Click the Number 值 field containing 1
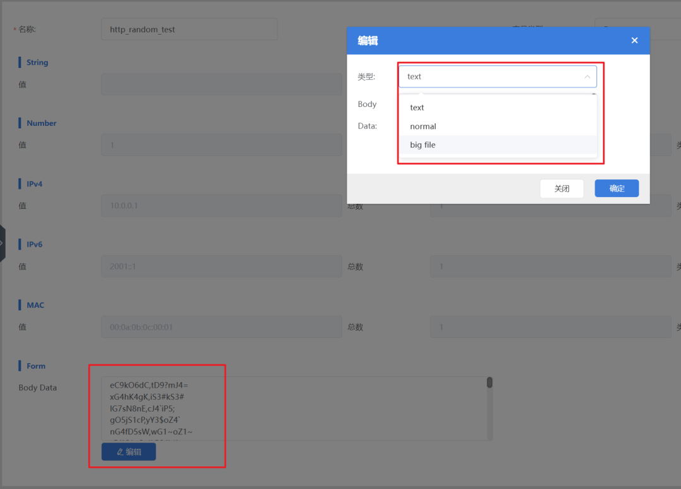This screenshot has height=489, width=681. coord(221,145)
